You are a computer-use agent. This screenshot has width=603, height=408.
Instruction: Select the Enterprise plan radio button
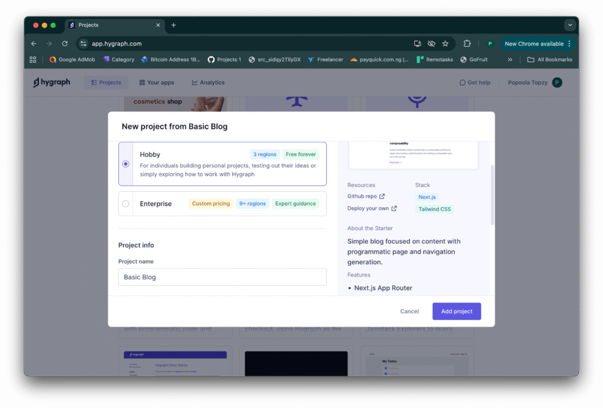(126, 204)
